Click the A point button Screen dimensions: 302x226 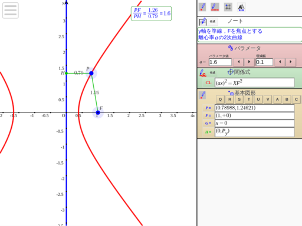(277, 99)
